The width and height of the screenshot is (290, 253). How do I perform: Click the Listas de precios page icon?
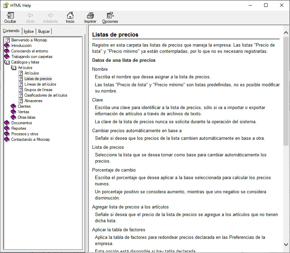click(x=21, y=79)
